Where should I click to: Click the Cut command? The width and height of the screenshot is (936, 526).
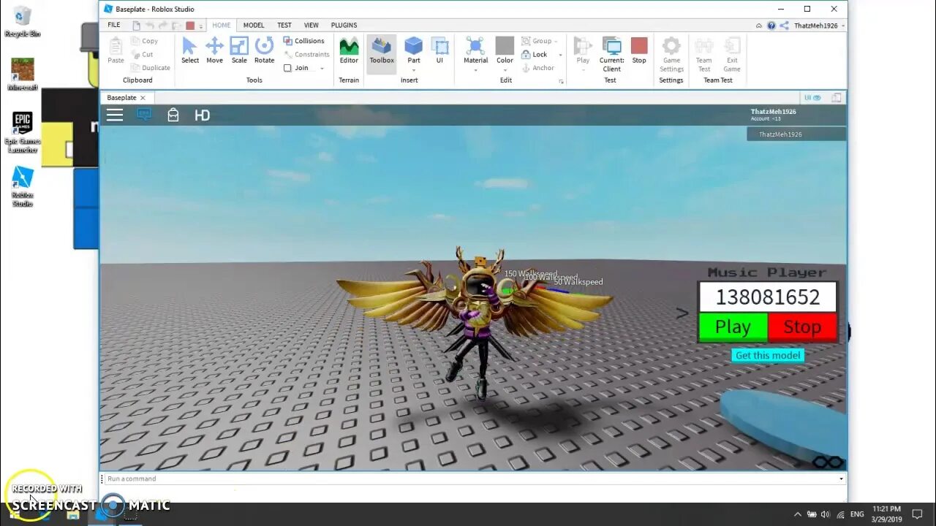142,54
